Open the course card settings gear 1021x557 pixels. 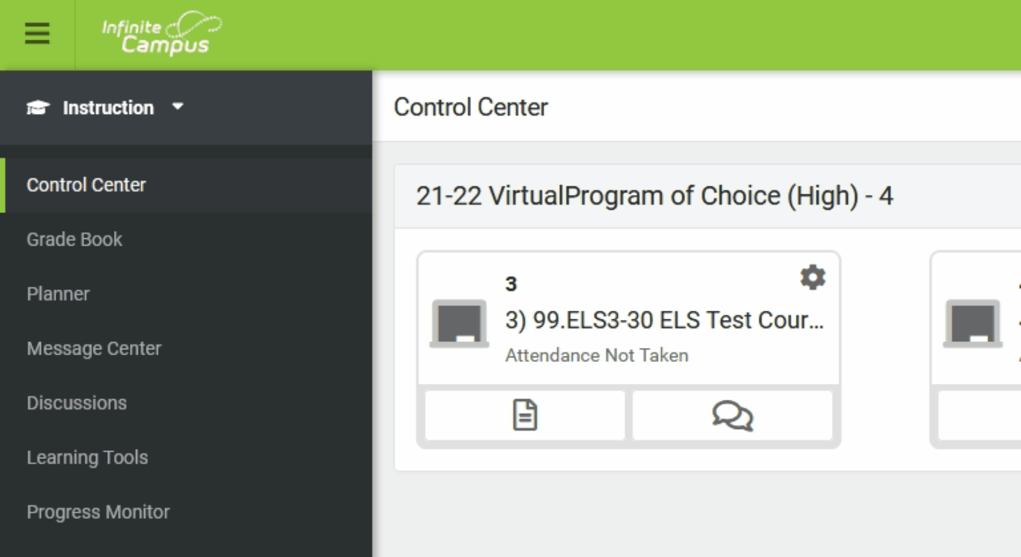(812, 277)
